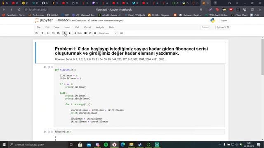Open the Windows Start menu
Viewport: 264px width, 148px height.
point(4,144)
